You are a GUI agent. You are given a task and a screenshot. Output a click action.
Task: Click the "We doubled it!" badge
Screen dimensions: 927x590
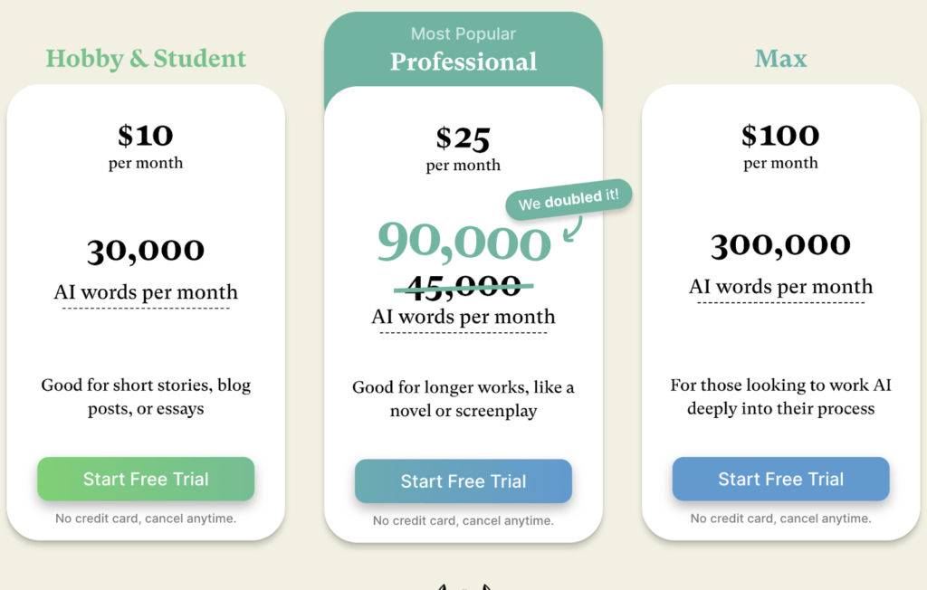tap(569, 198)
